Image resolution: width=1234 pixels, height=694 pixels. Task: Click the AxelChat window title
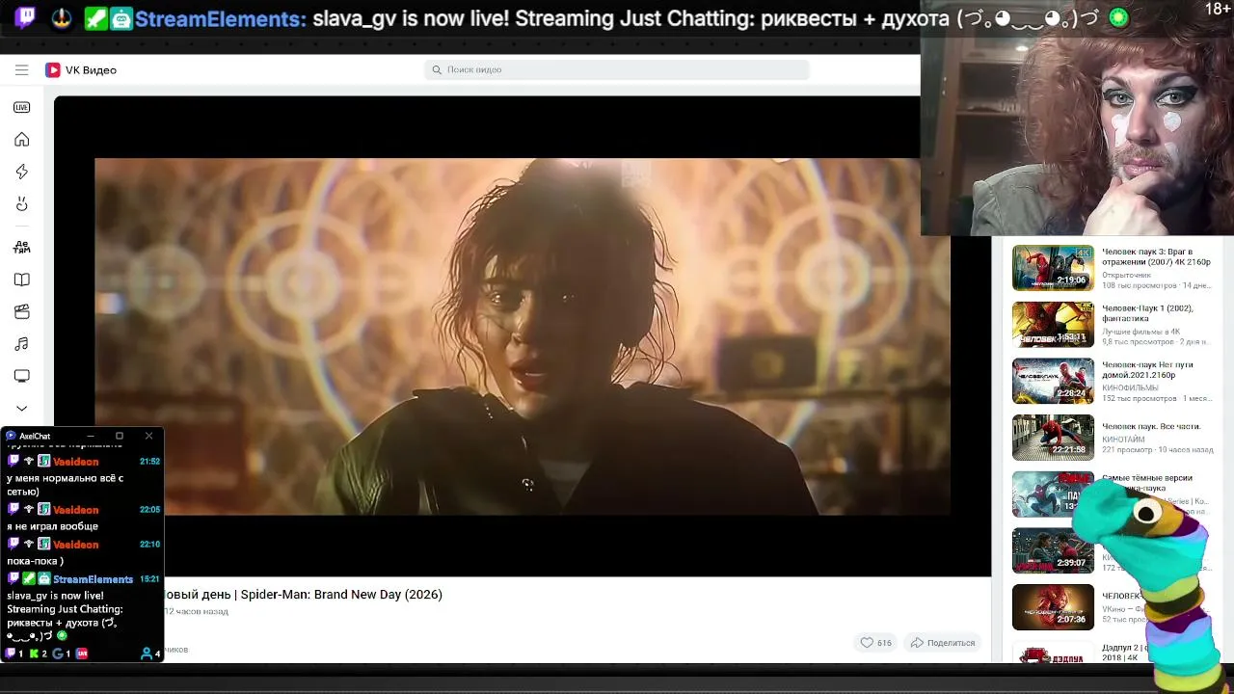tap(35, 436)
